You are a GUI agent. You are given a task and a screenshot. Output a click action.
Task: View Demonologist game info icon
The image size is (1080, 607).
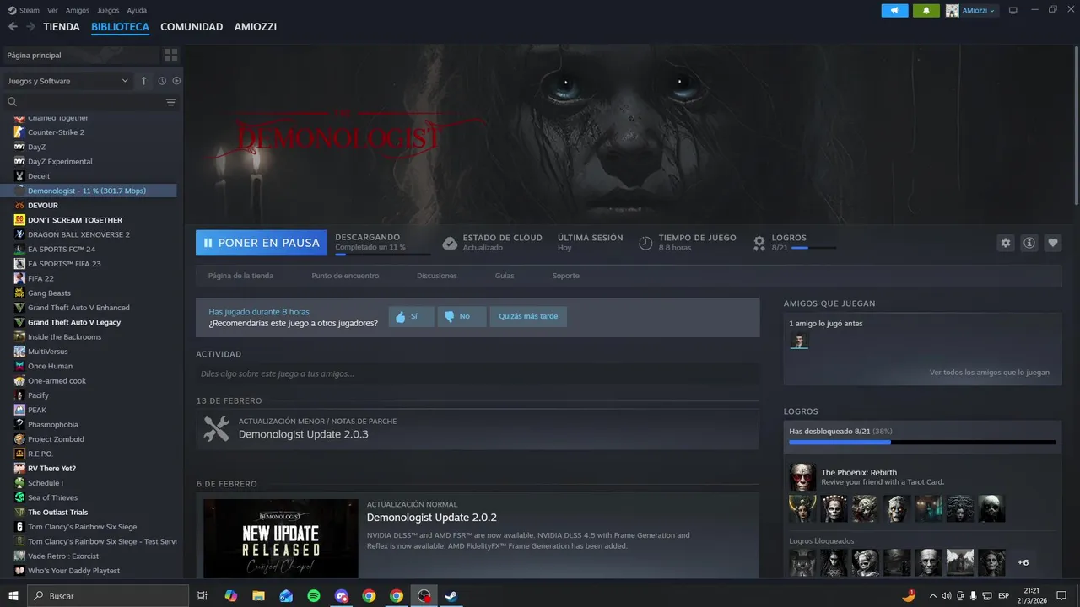pos(1029,243)
